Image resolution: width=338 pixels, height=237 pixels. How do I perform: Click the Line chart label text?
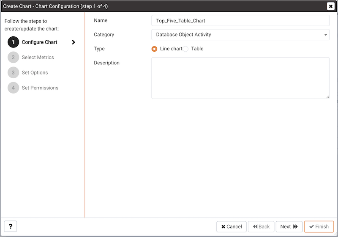(x=171, y=49)
